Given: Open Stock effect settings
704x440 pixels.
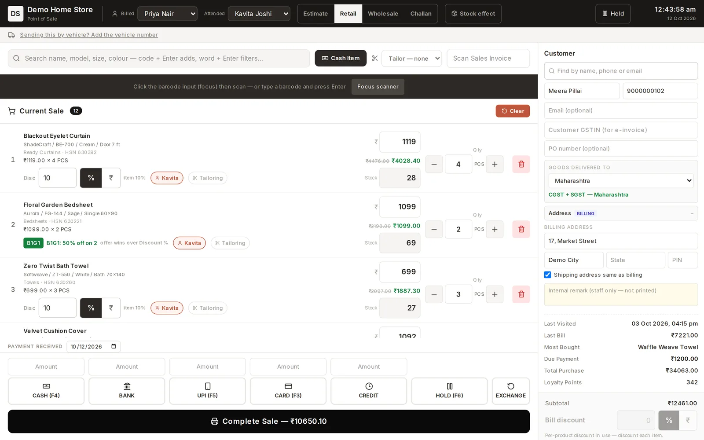Looking at the screenshot, I should 473,14.
